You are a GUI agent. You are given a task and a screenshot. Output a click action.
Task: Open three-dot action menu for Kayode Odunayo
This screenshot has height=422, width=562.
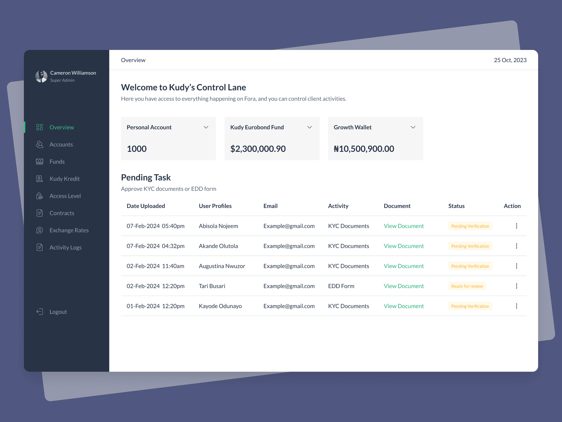coord(516,306)
